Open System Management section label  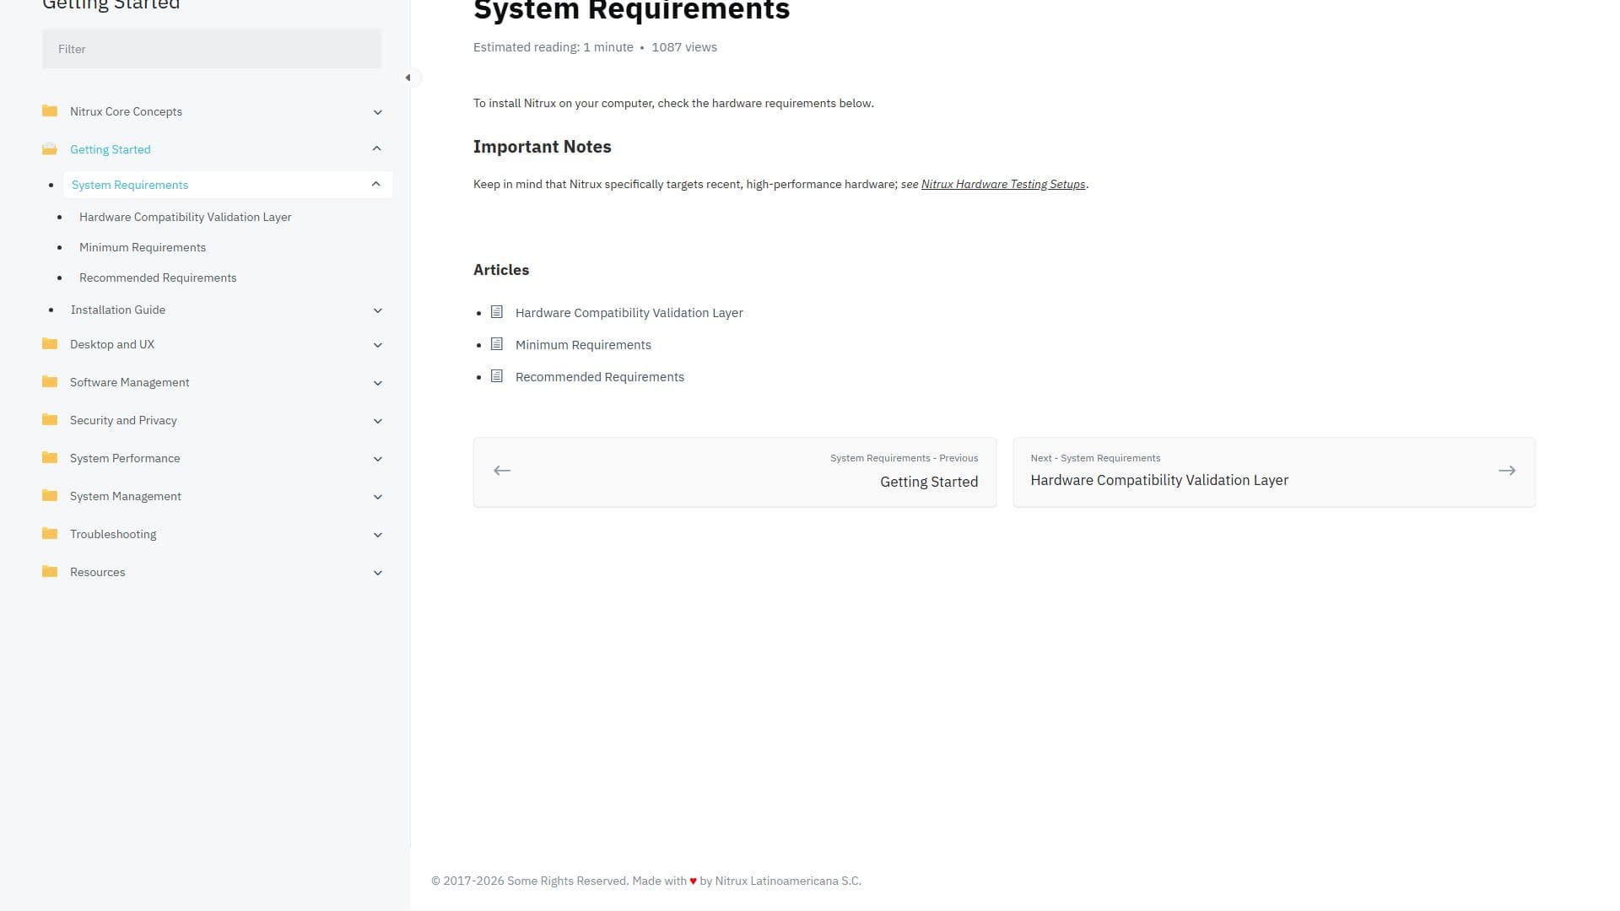point(126,496)
